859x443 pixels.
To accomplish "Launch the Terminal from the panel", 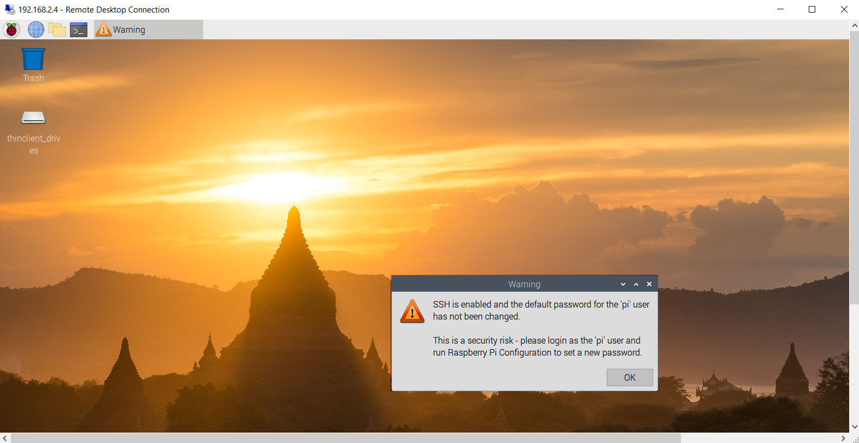I will [x=79, y=29].
